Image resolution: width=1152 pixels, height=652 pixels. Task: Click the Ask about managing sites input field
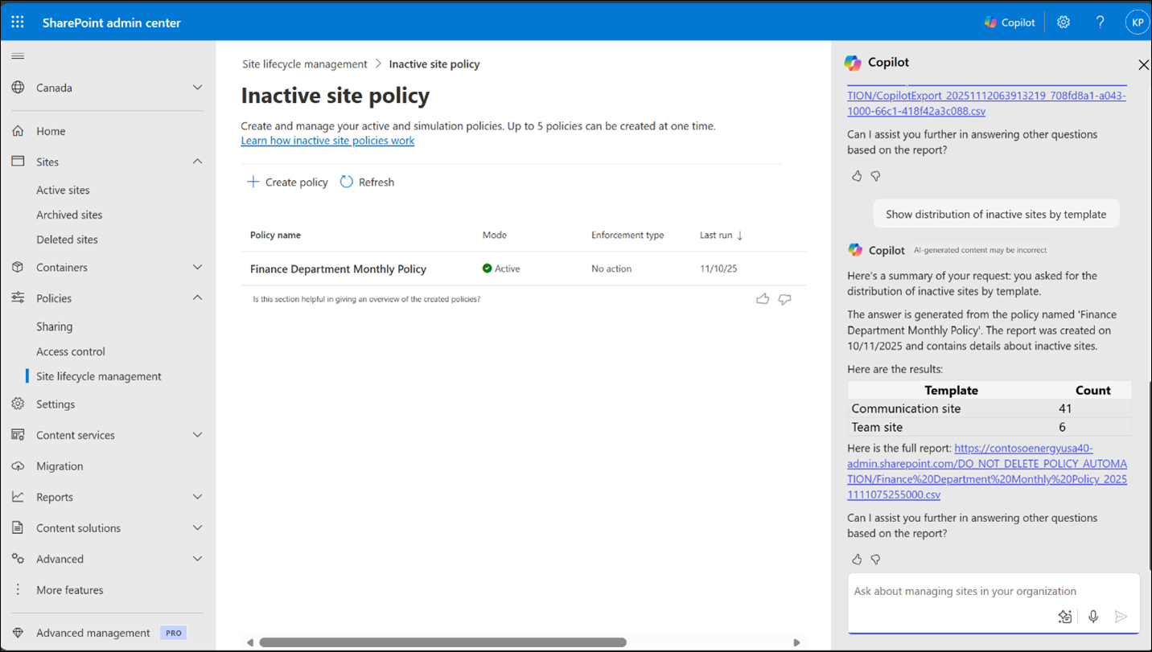[x=965, y=591]
